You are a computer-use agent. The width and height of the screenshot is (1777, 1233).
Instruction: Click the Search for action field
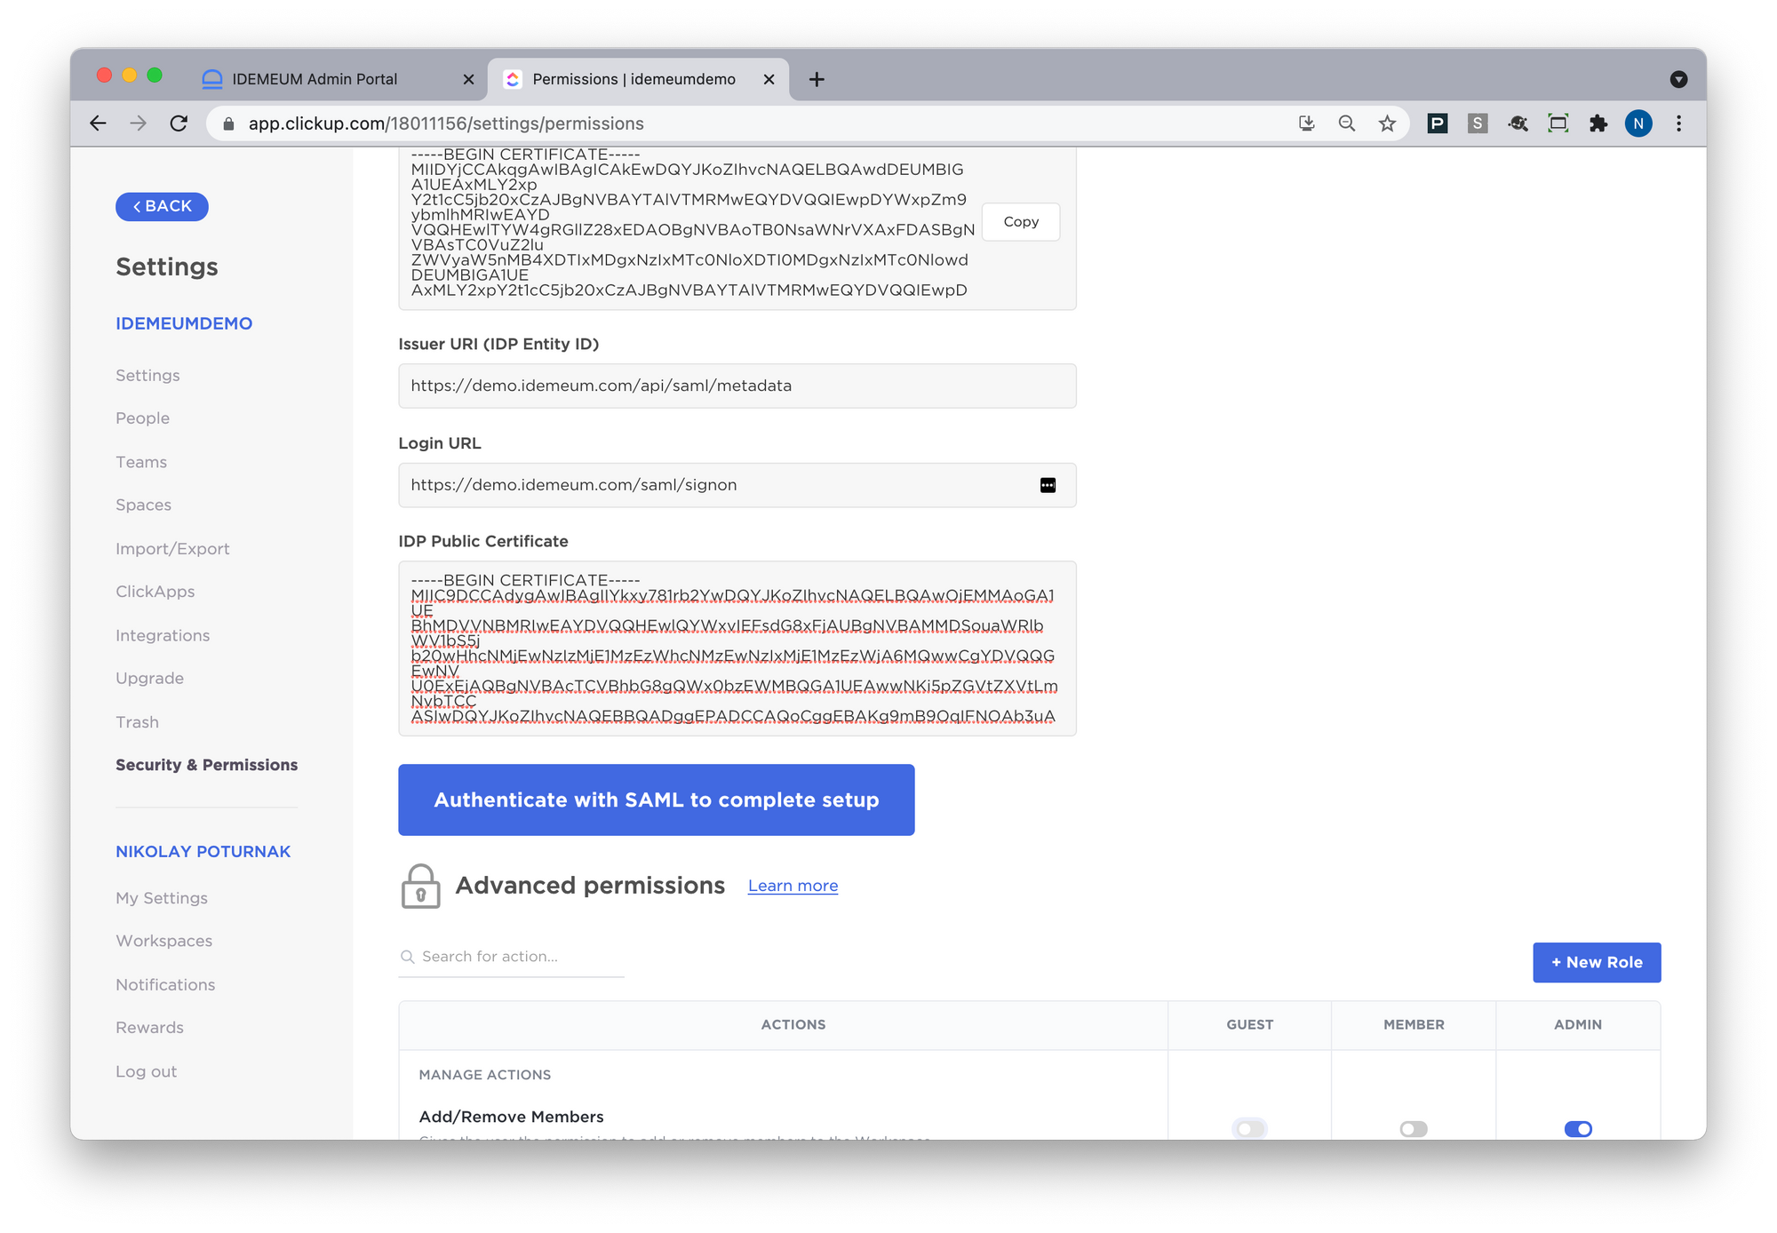click(x=511, y=957)
